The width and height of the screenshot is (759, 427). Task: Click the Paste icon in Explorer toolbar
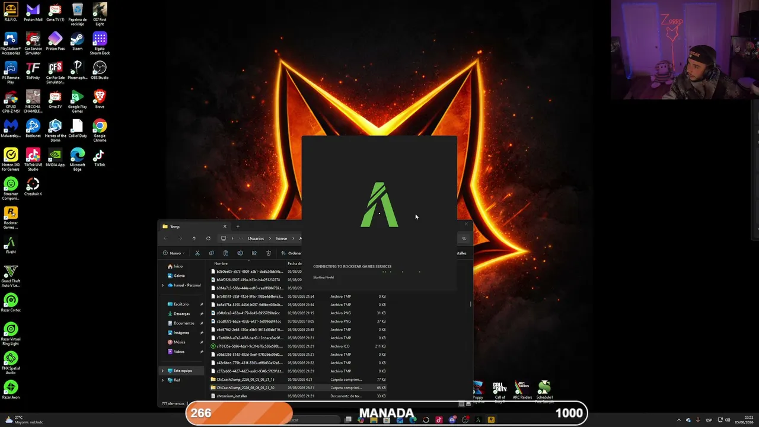click(x=226, y=253)
